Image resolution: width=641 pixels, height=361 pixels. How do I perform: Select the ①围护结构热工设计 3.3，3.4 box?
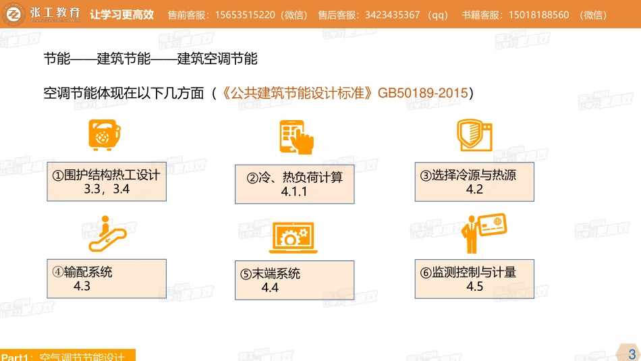107,182
